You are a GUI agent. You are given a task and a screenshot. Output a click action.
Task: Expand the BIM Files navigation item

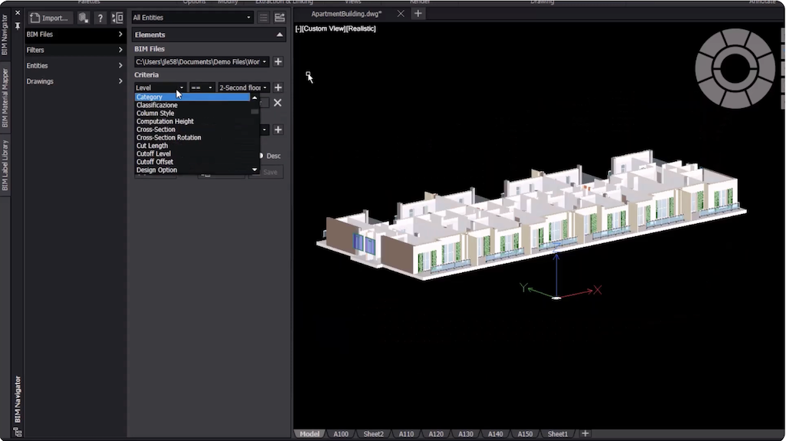click(74, 34)
